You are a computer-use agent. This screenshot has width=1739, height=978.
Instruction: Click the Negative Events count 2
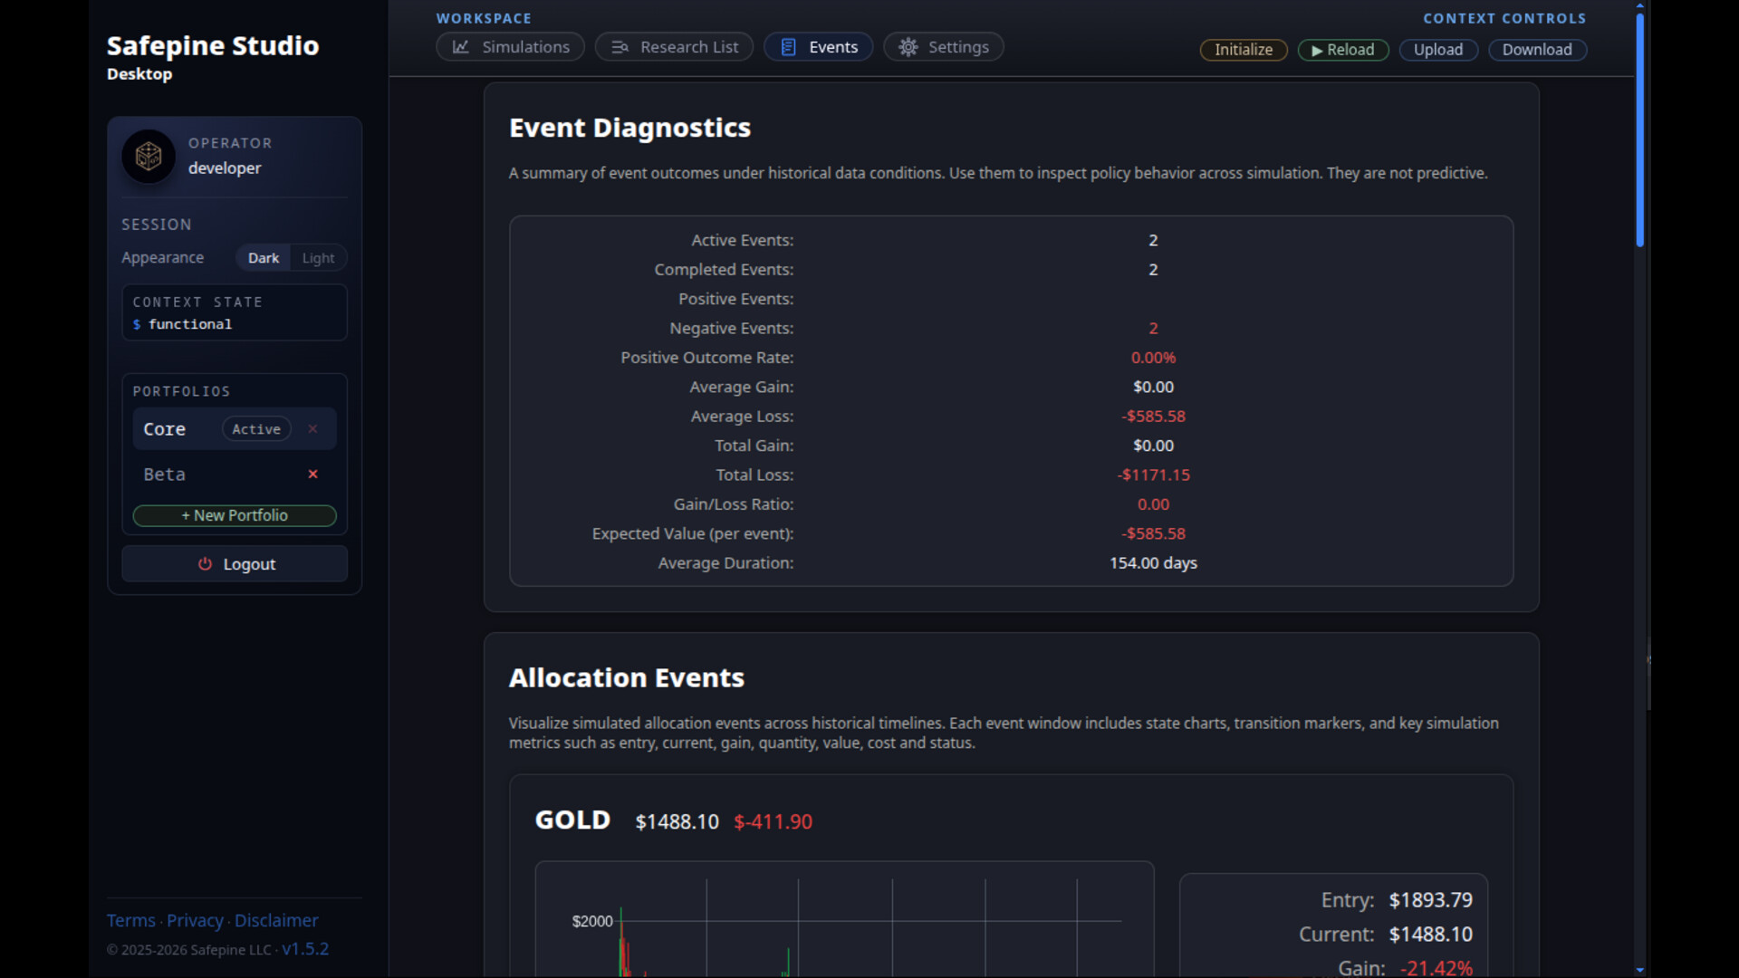(x=1153, y=328)
